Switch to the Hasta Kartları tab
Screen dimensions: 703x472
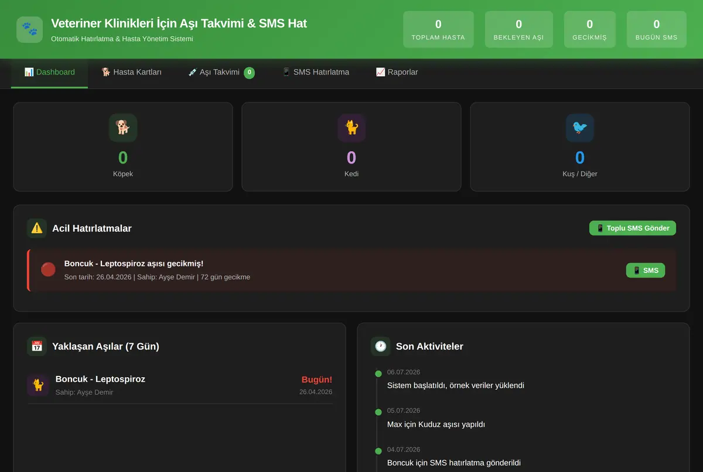click(131, 73)
